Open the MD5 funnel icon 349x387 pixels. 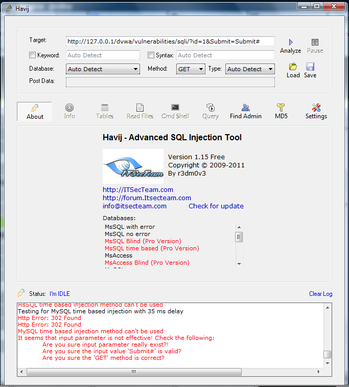coord(281,107)
